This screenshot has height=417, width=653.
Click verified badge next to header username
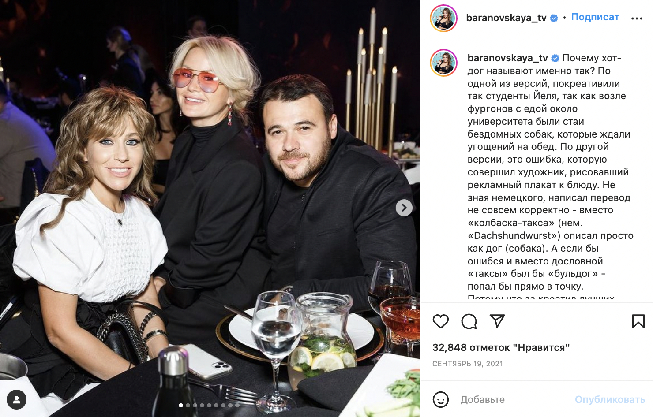554,18
